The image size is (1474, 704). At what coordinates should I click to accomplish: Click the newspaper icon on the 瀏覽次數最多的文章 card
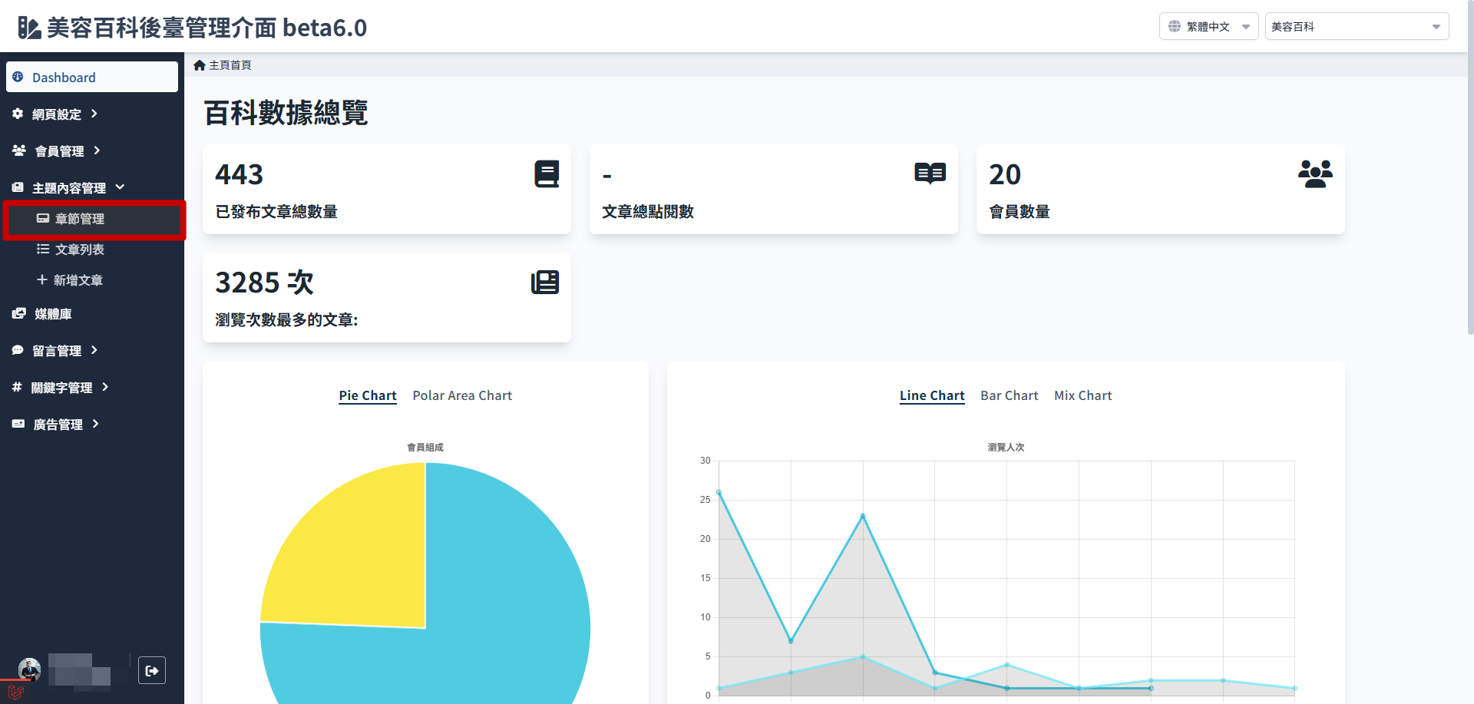pos(545,282)
